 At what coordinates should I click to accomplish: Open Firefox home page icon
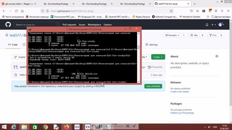(22, 11)
